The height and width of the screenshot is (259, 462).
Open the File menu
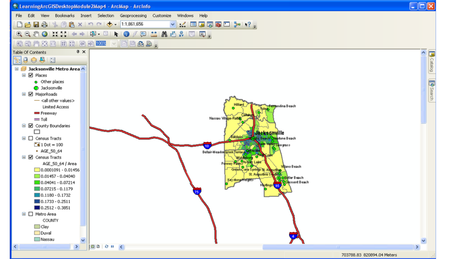click(19, 16)
